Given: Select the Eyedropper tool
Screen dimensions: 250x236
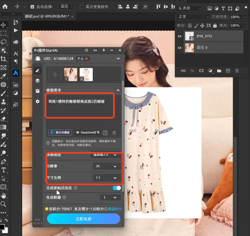Looking at the screenshot, I should [x=3, y=76].
